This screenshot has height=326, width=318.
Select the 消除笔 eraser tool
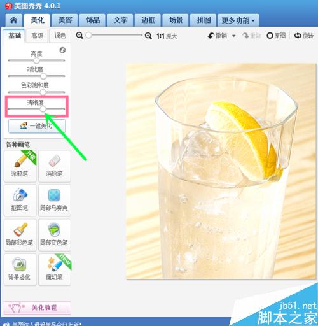click(x=55, y=166)
